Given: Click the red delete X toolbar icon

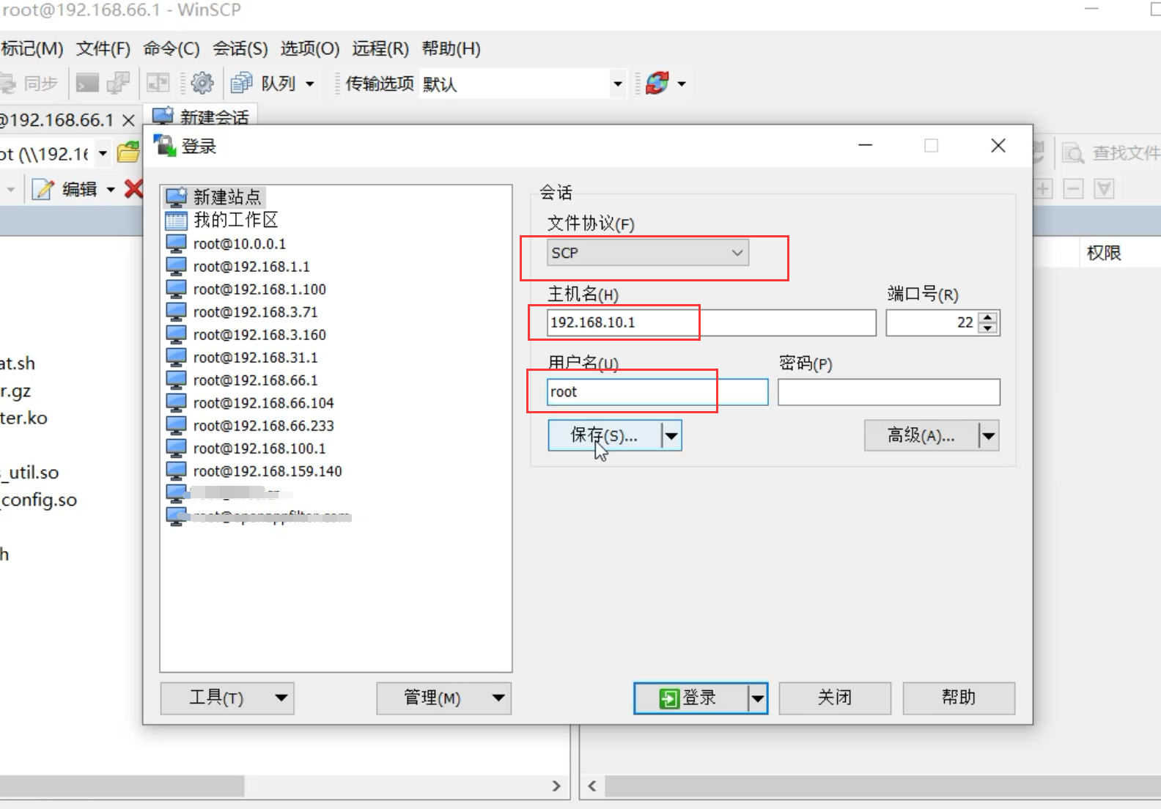Looking at the screenshot, I should coord(133,189).
